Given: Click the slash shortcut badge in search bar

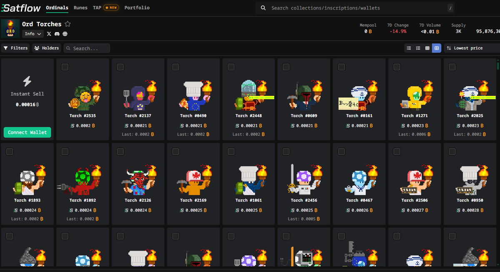Looking at the screenshot, I should (450, 8).
